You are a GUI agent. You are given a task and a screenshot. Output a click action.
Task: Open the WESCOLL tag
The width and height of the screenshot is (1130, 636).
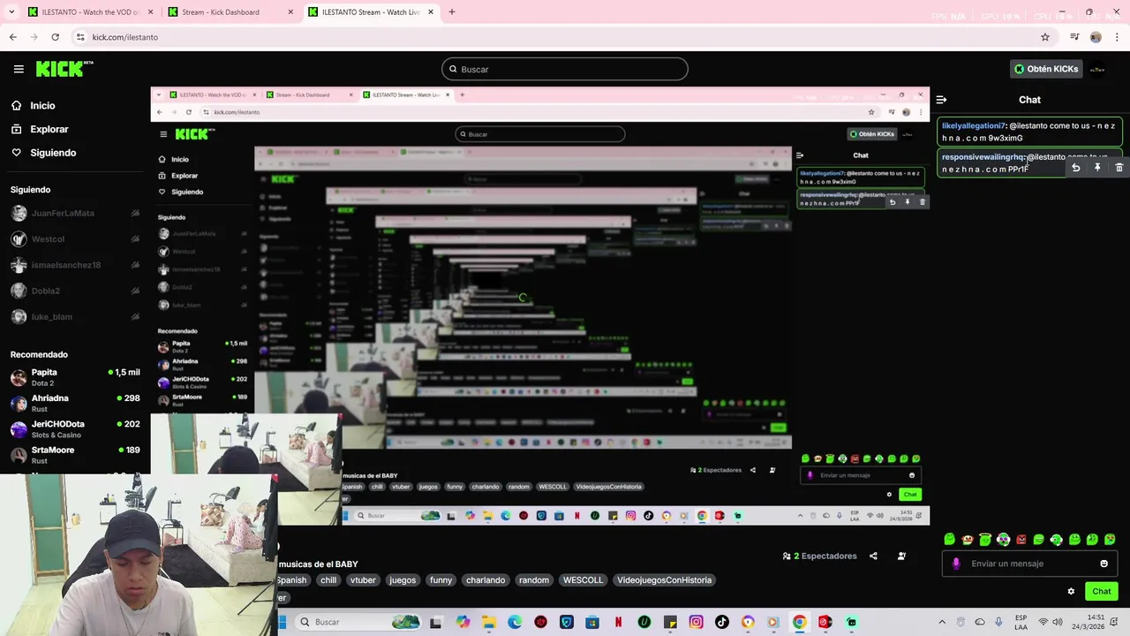(583, 580)
